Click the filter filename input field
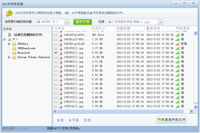The width and height of the screenshot is (200, 133). point(132,22)
